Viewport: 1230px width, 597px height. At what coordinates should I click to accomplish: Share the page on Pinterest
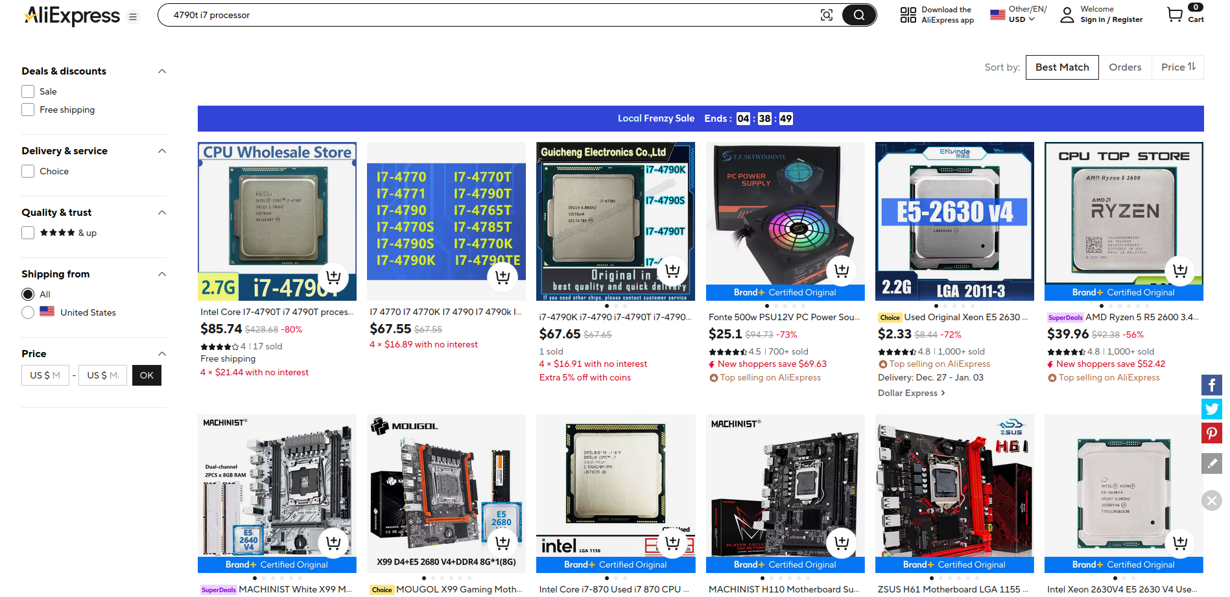click(1212, 433)
